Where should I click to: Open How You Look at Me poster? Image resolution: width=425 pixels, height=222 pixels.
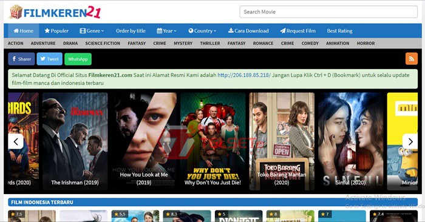point(144,141)
